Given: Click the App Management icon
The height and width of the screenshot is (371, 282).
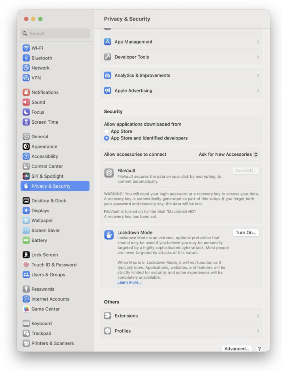Looking at the screenshot, I should (108, 42).
